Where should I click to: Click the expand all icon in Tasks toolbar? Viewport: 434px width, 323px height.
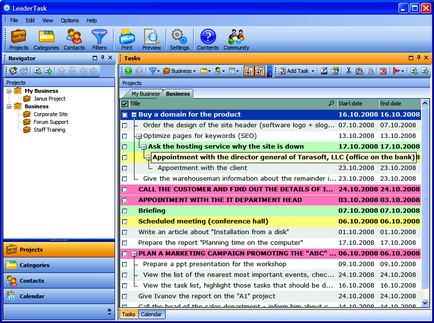click(415, 71)
